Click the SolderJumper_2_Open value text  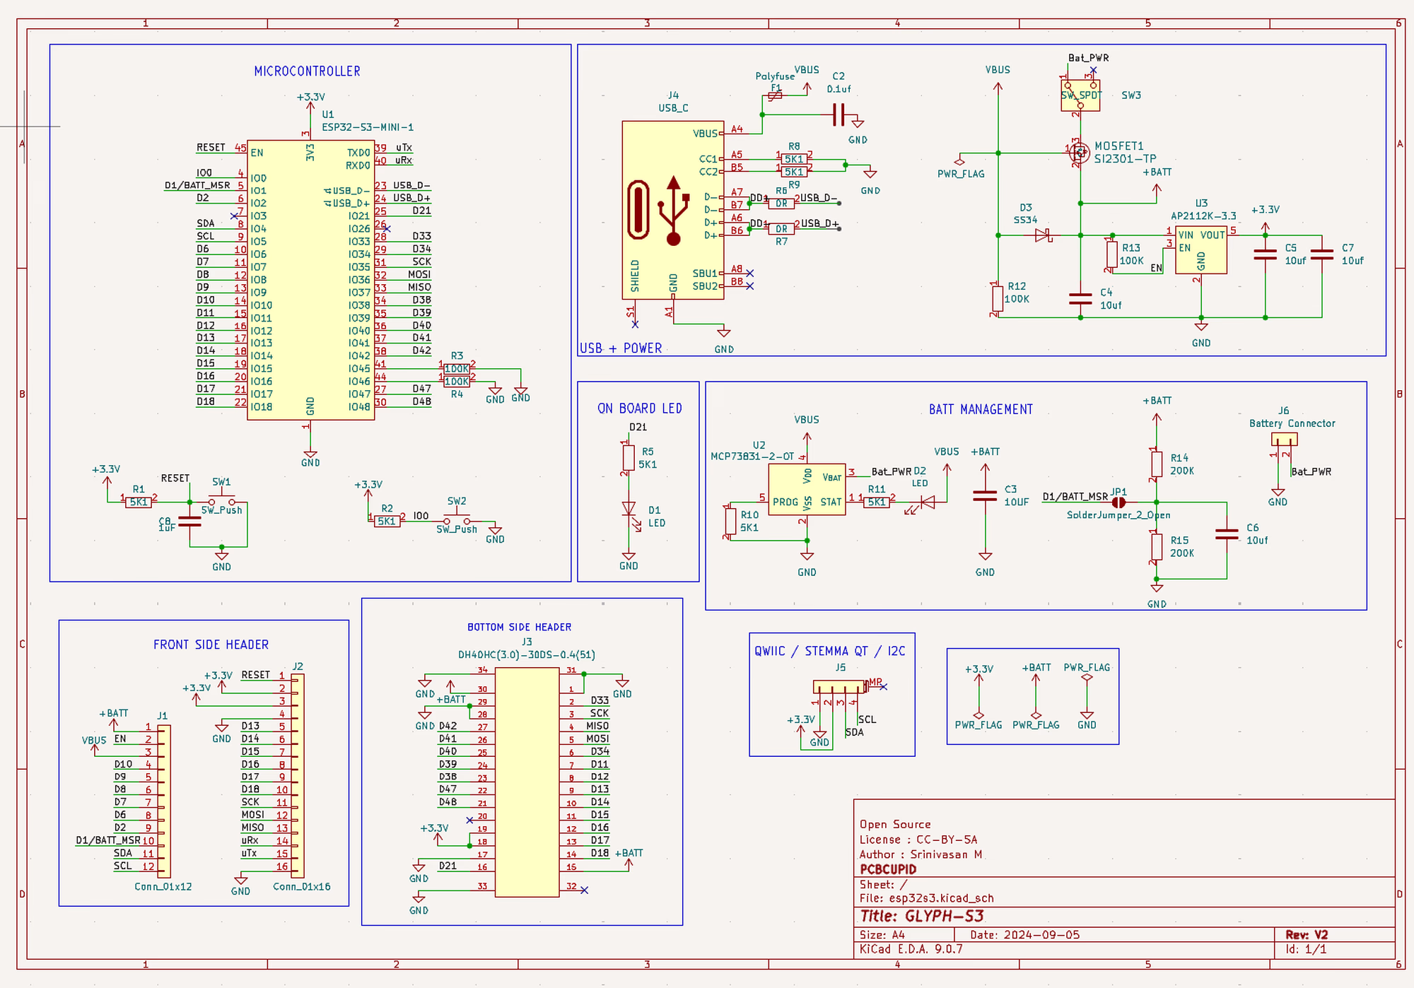tap(1118, 515)
